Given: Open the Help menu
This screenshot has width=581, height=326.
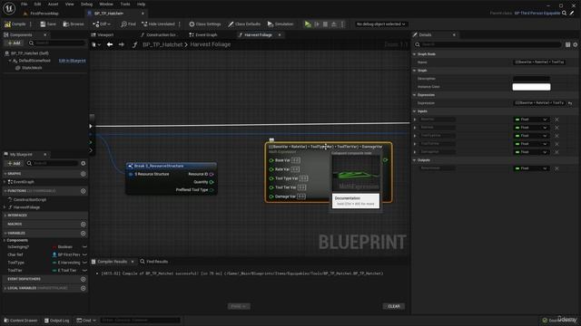Looking at the screenshot, I should click(142, 4).
